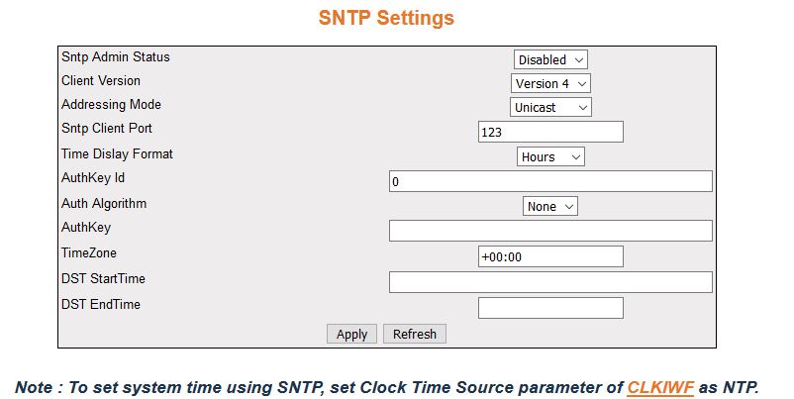The width and height of the screenshot is (794, 399).
Task: Click the SNTP Settings page heading
Action: (x=386, y=19)
